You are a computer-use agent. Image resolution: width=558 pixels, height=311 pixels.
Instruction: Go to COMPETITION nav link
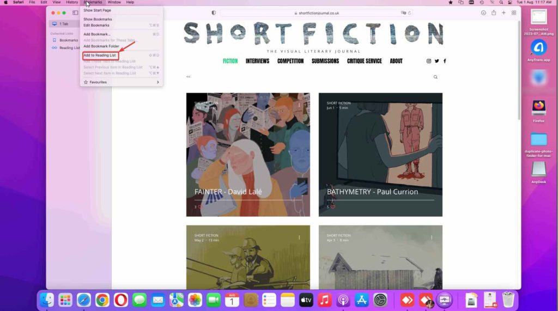coord(290,61)
